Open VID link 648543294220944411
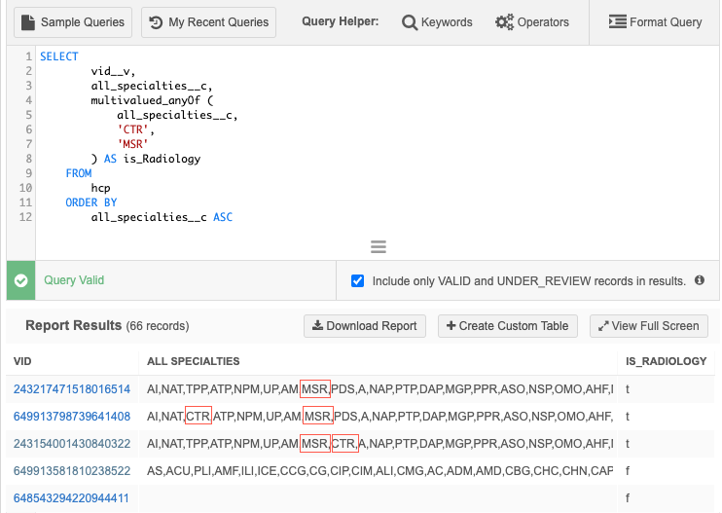This screenshot has height=513, width=722. 72,498
